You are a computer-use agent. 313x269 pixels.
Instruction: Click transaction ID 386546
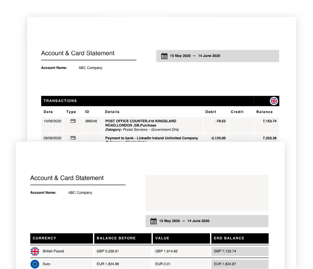91,121
